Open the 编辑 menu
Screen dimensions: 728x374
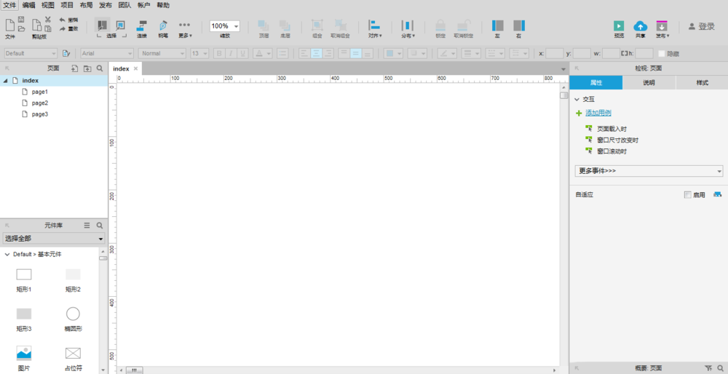tap(29, 6)
